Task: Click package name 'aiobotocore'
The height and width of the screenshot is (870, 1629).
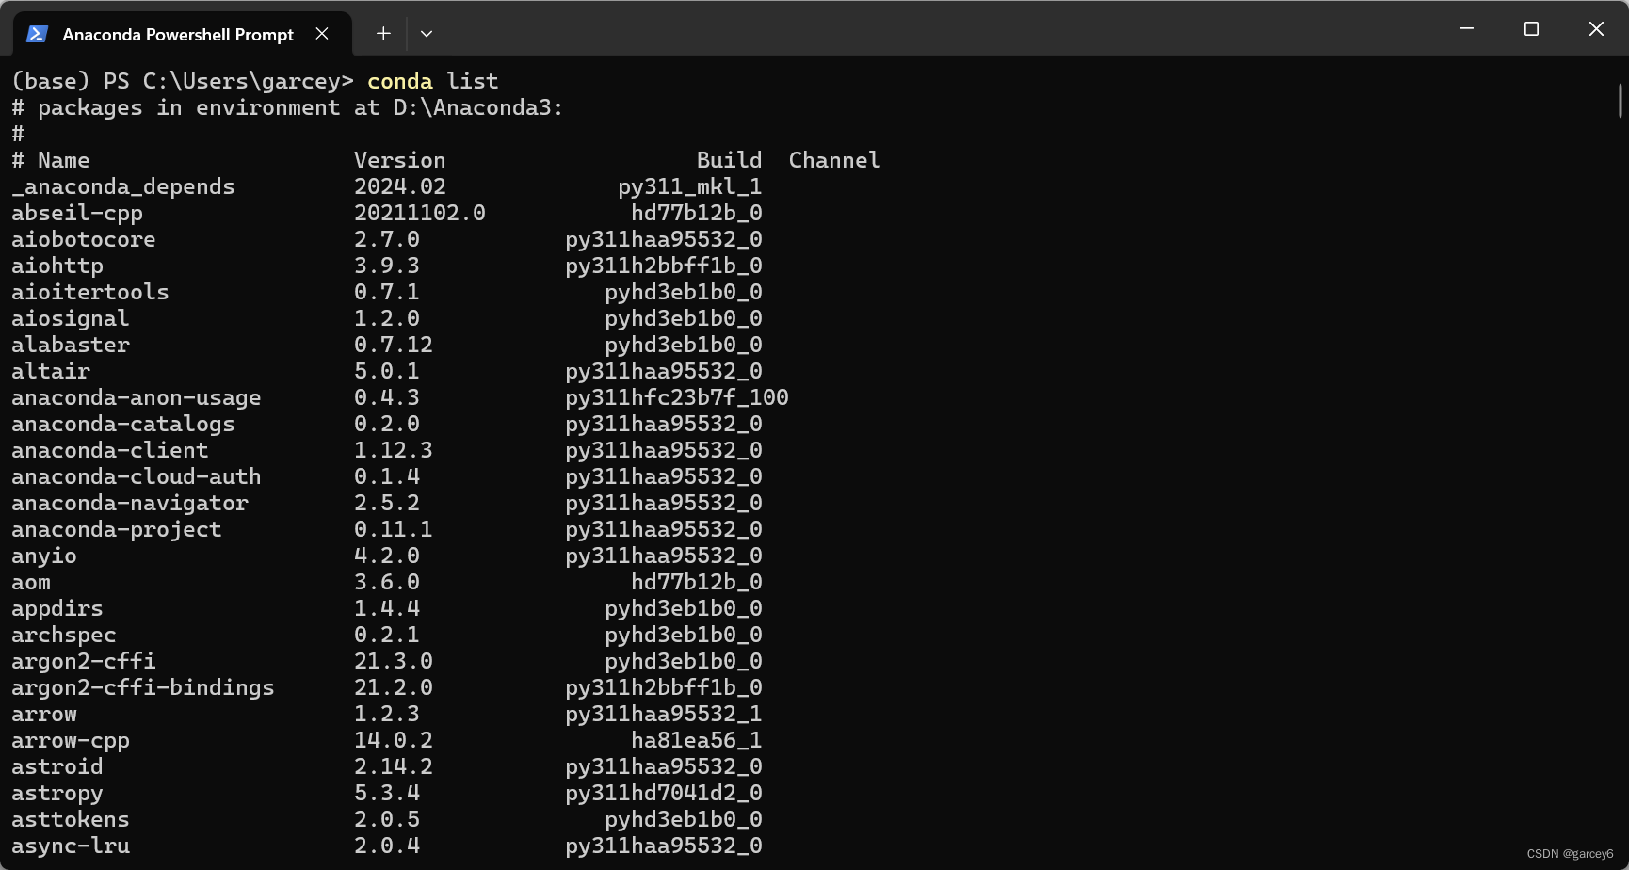Action: click(x=83, y=239)
